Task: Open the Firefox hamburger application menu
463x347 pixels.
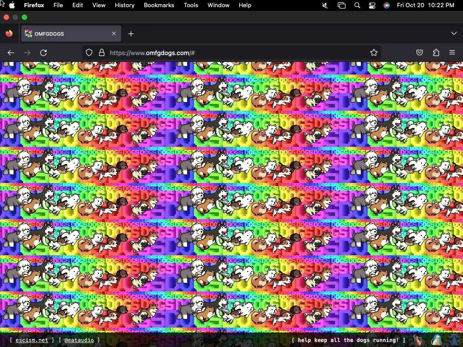Action: [452, 52]
